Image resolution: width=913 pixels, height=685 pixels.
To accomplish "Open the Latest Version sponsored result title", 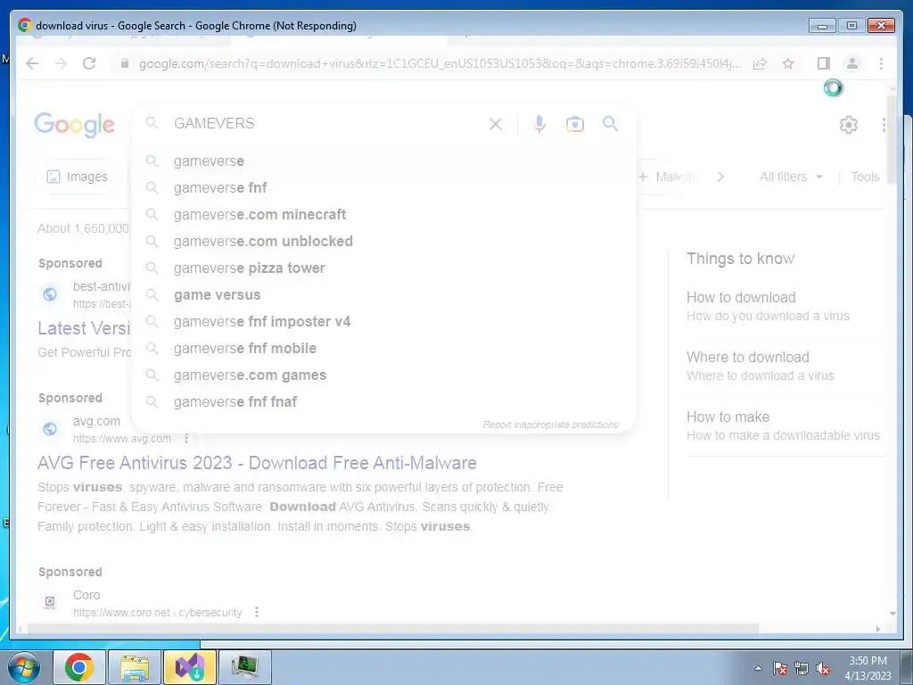I will (85, 328).
